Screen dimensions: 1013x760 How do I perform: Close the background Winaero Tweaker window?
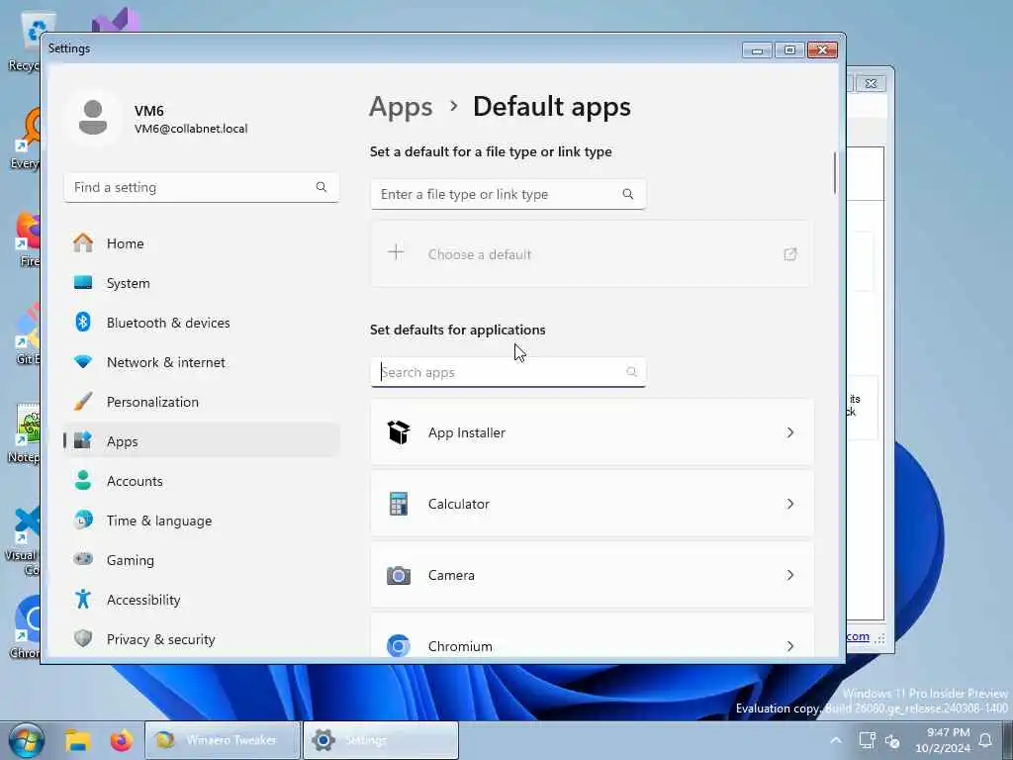point(871,83)
